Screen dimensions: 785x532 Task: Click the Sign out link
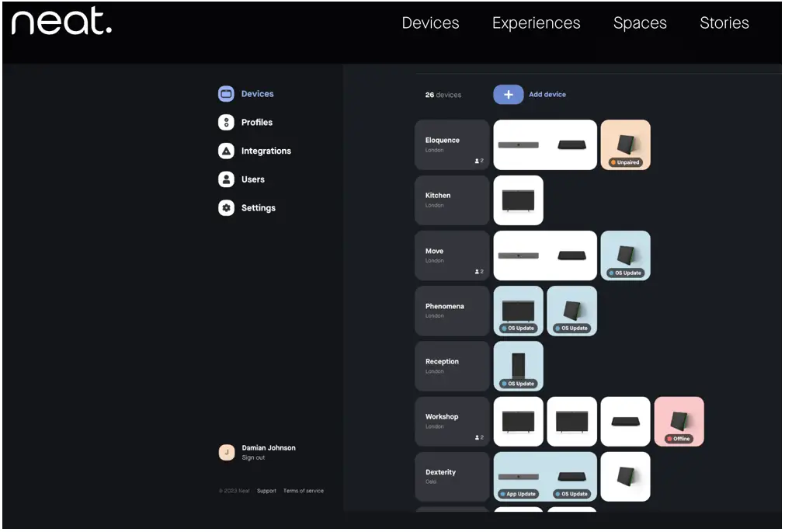pos(254,457)
